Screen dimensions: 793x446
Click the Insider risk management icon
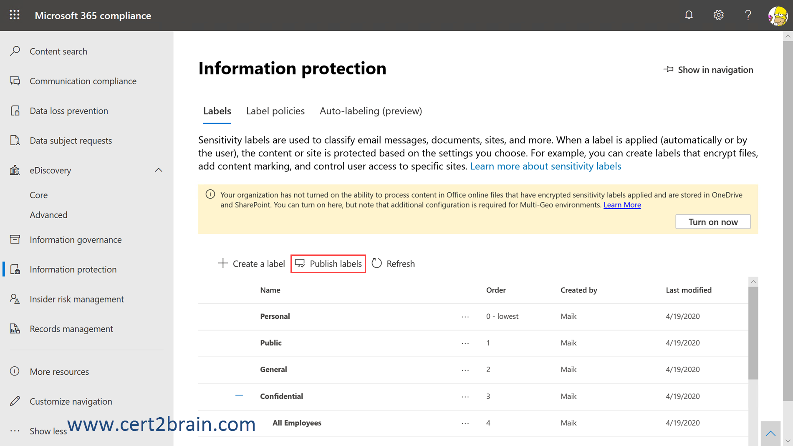pos(15,299)
